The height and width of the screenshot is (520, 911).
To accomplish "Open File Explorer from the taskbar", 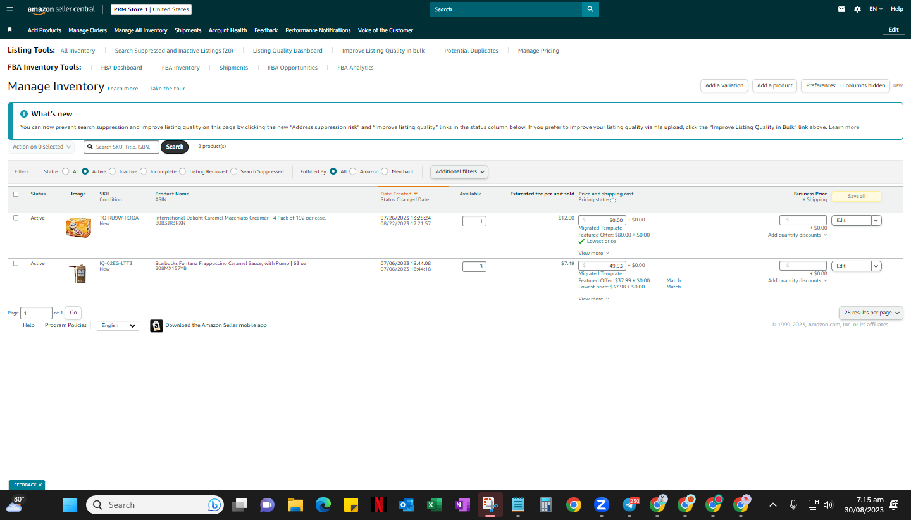I will tap(295, 505).
